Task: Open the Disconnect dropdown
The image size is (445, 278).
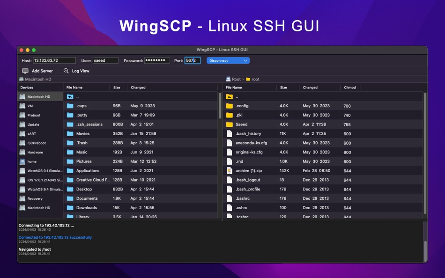Action: click(x=228, y=60)
